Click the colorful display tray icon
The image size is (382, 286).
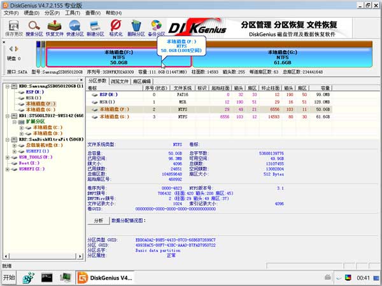click(x=348, y=278)
